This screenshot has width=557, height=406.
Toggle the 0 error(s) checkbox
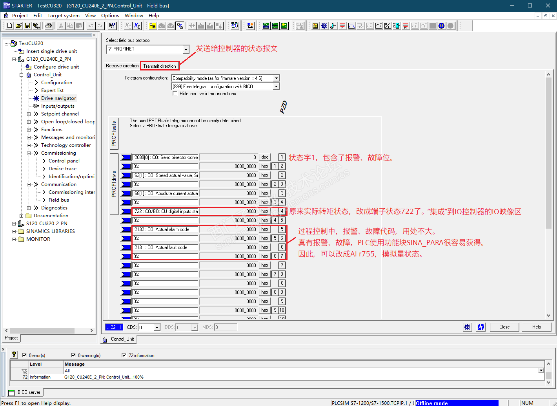pos(24,355)
